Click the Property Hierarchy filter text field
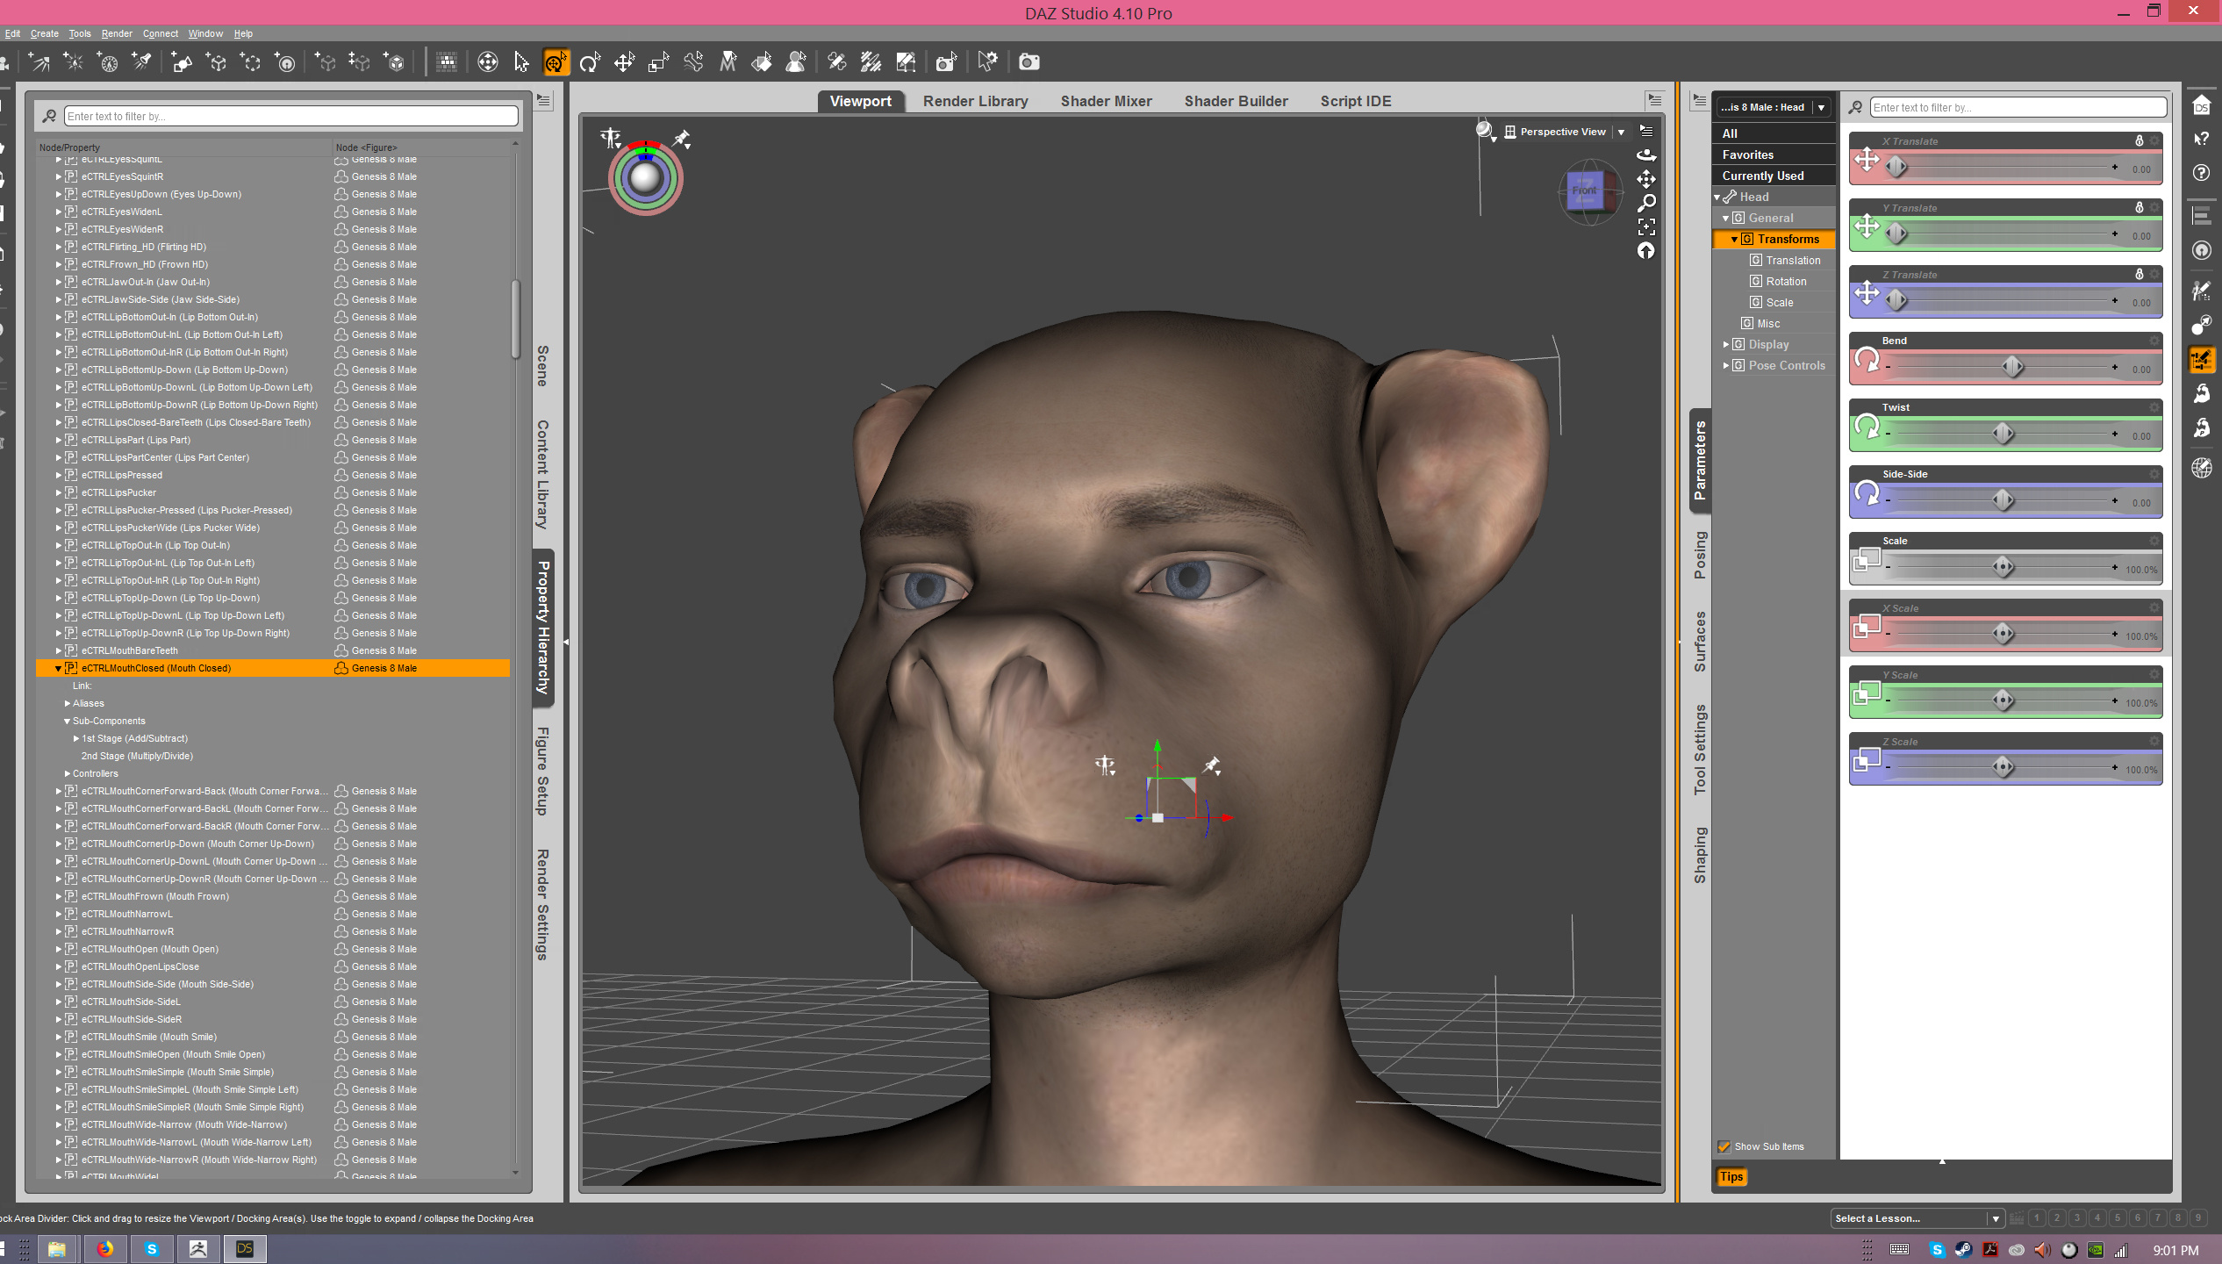Screen dimensions: 2222x1264 pos(290,116)
